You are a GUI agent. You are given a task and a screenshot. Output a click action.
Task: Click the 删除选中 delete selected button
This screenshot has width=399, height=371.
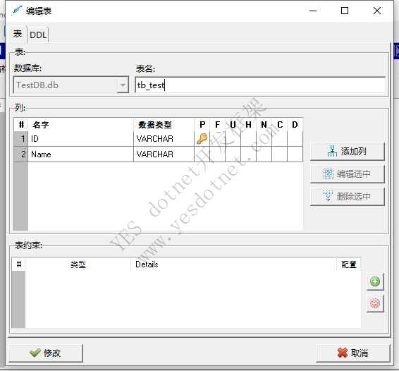point(347,196)
